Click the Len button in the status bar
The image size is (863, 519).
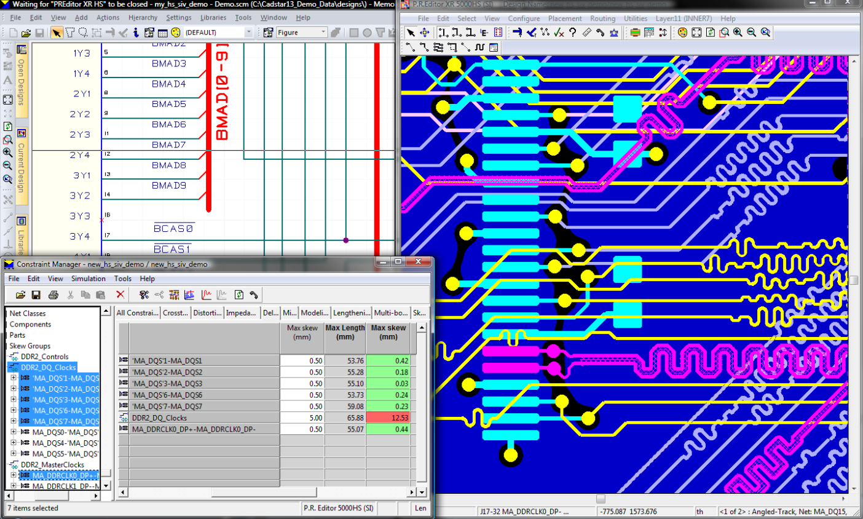[x=420, y=509]
